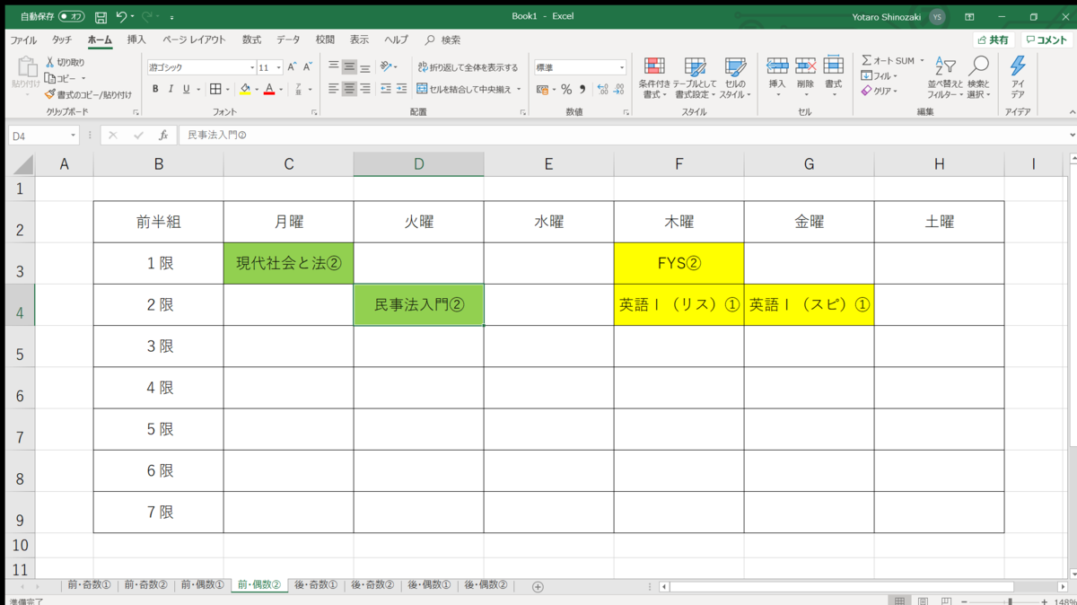
Task: Open Find & Select (検索と選択)
Action: 978,78
